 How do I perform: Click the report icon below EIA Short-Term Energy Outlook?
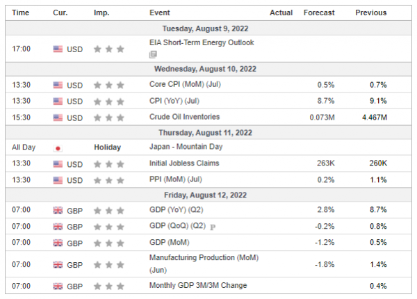pos(153,54)
